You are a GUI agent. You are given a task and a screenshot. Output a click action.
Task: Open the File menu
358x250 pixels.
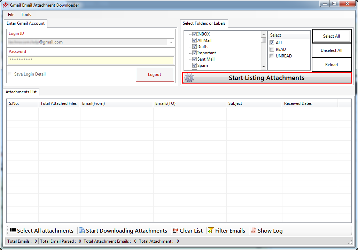(x=11, y=14)
